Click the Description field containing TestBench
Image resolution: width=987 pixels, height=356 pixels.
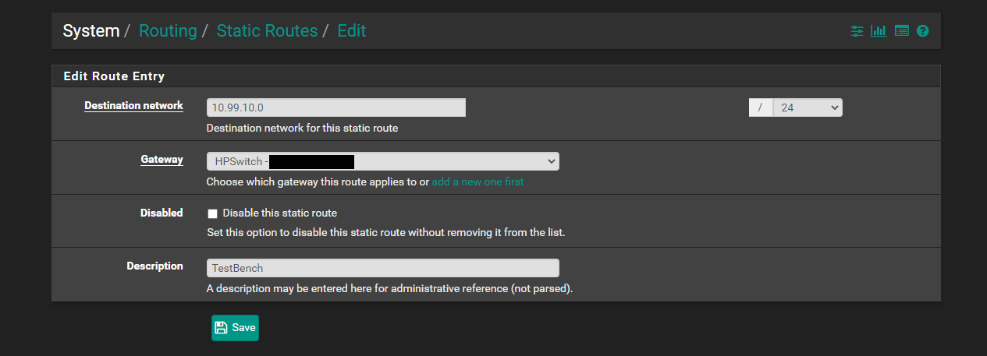click(x=382, y=268)
